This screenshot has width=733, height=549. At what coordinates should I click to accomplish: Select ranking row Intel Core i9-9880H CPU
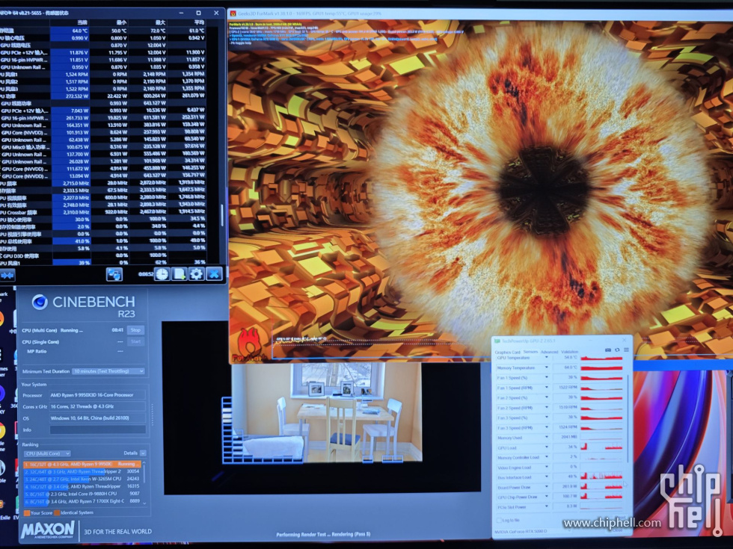[x=82, y=494]
